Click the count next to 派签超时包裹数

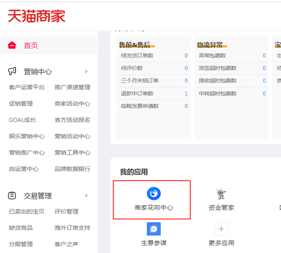tap(264, 68)
